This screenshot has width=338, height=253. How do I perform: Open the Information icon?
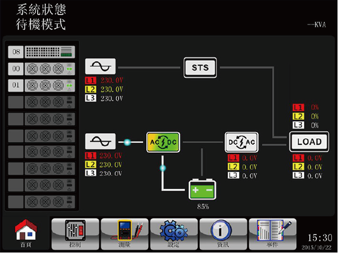click(x=223, y=233)
